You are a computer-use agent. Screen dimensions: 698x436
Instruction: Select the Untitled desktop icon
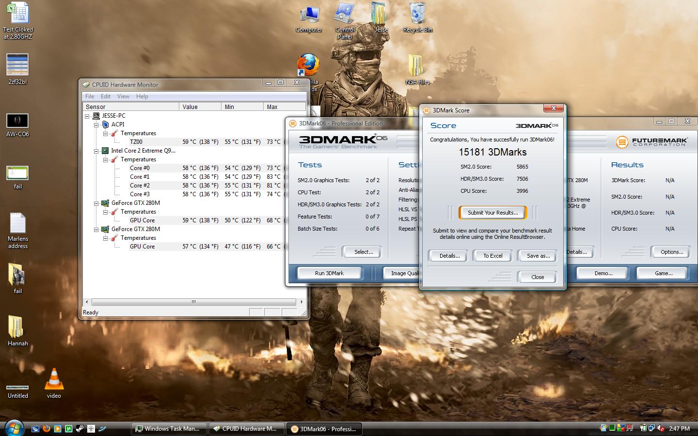click(18, 391)
